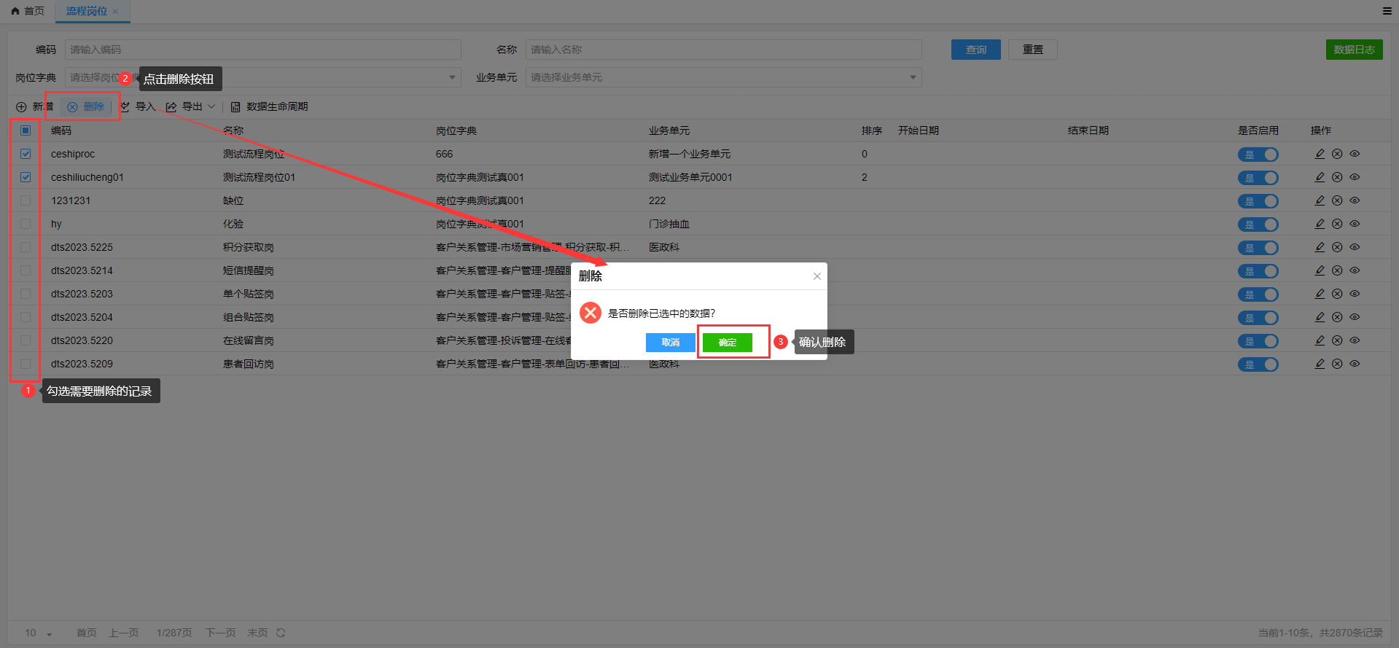The height and width of the screenshot is (648, 1399).
Task: Click the 排序 column header
Action: [872, 130]
